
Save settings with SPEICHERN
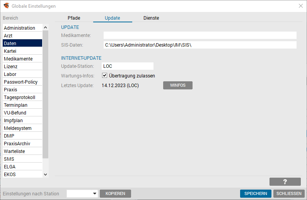click(256, 193)
